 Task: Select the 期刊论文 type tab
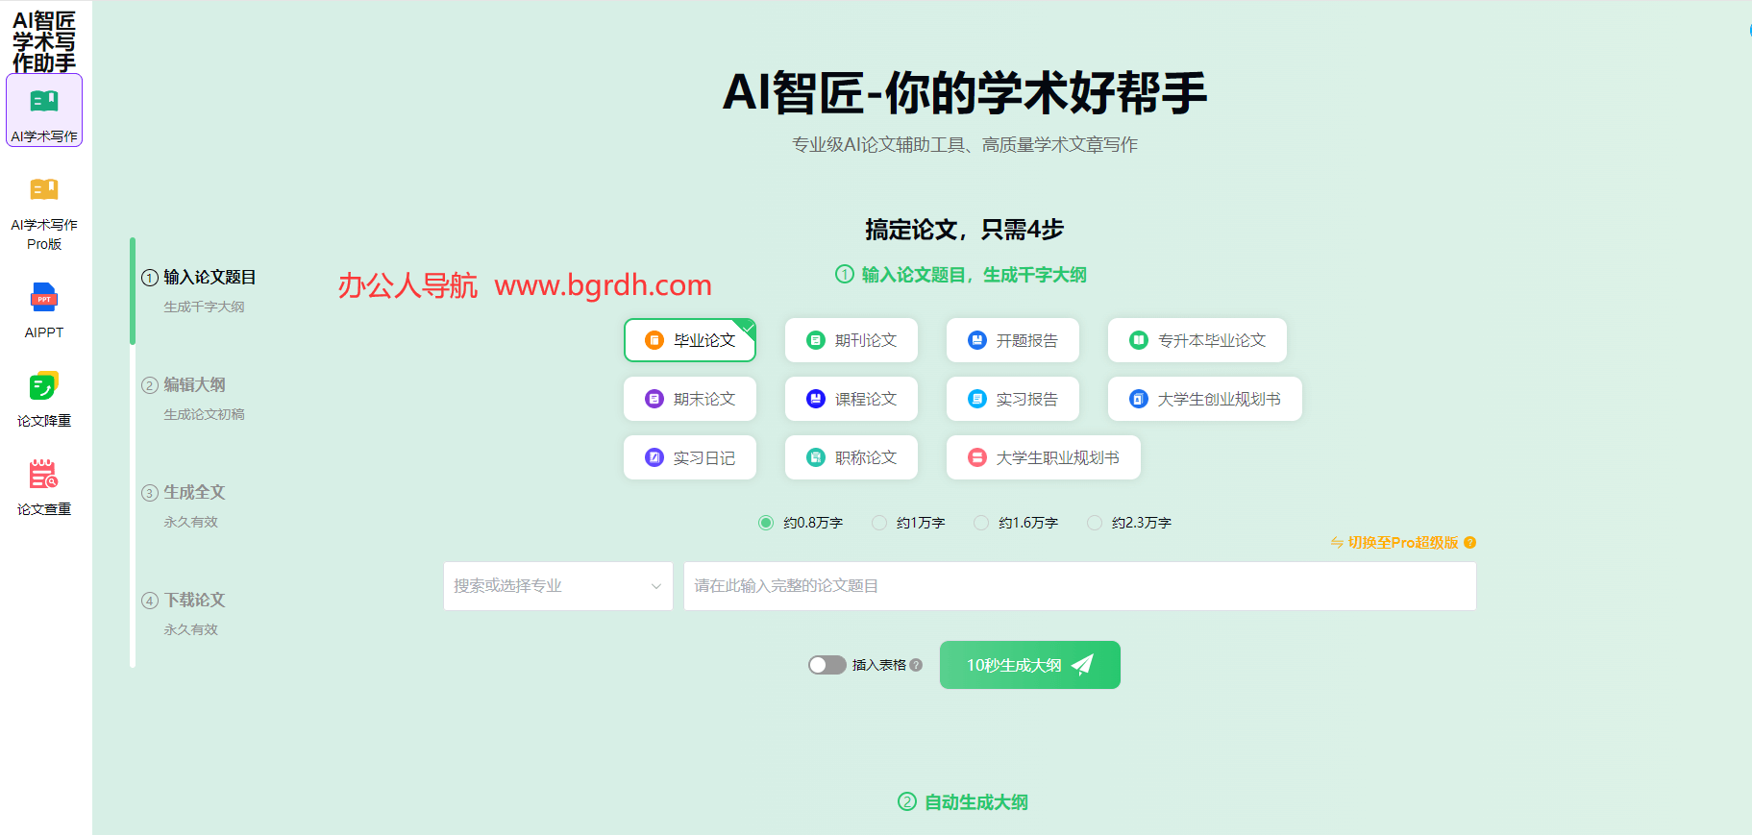851,340
